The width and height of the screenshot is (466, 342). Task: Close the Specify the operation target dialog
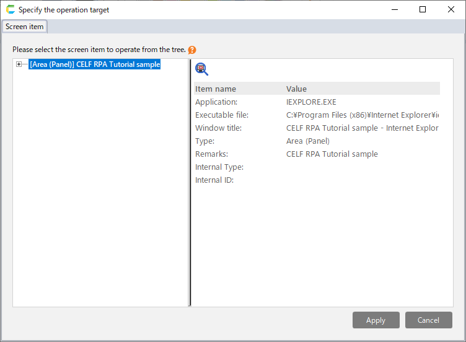pyautogui.click(x=451, y=10)
